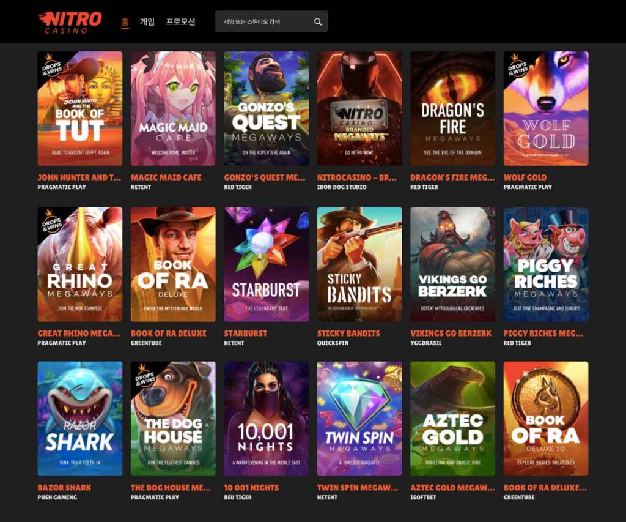Open the Vikings Go Berzerk thumbnail

point(453,264)
